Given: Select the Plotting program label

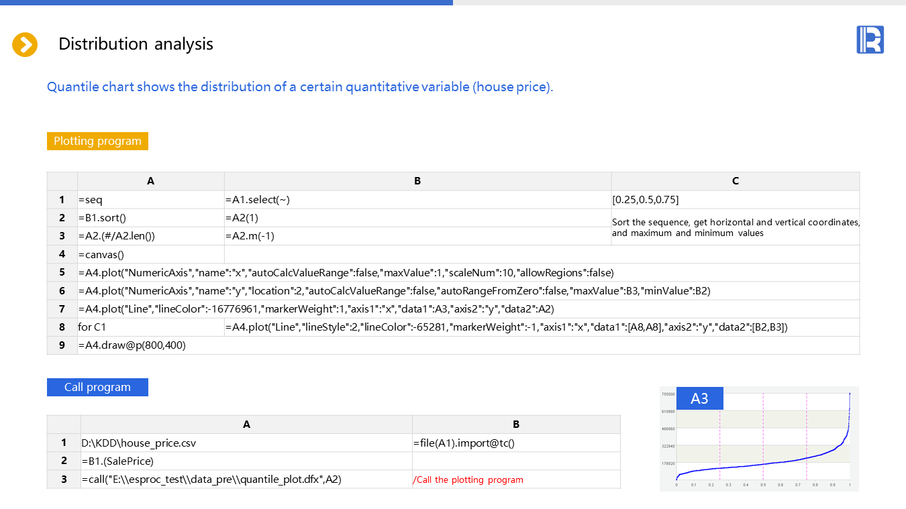Looking at the screenshot, I should point(97,142).
